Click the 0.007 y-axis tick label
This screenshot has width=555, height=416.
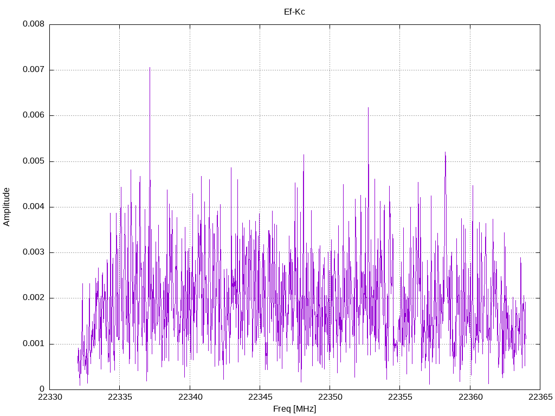point(34,70)
